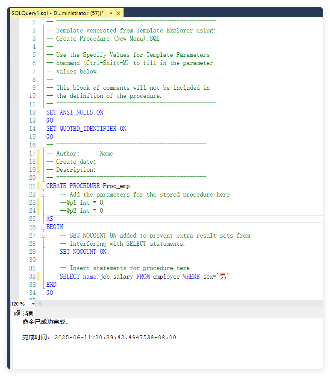
Task: Click the GO statement on line 15
Action: pos(50,137)
